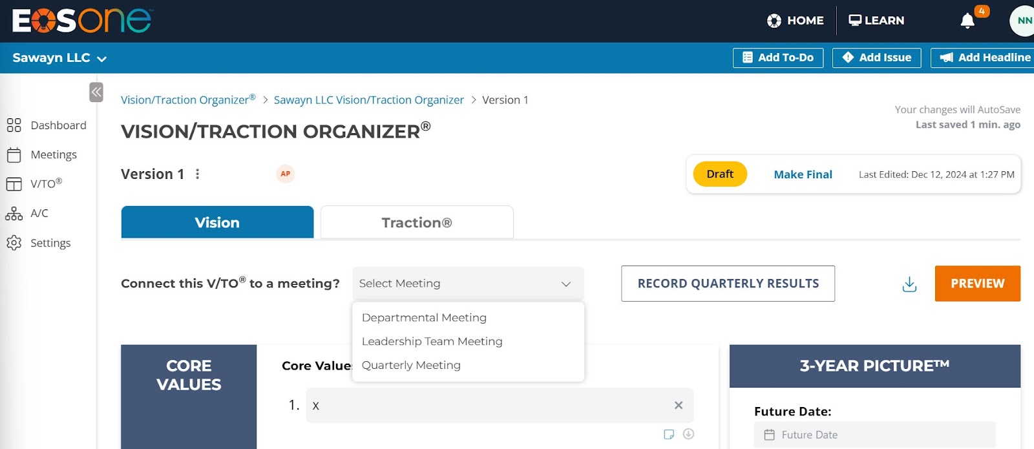Choose Departmental Meeting option

pos(468,318)
